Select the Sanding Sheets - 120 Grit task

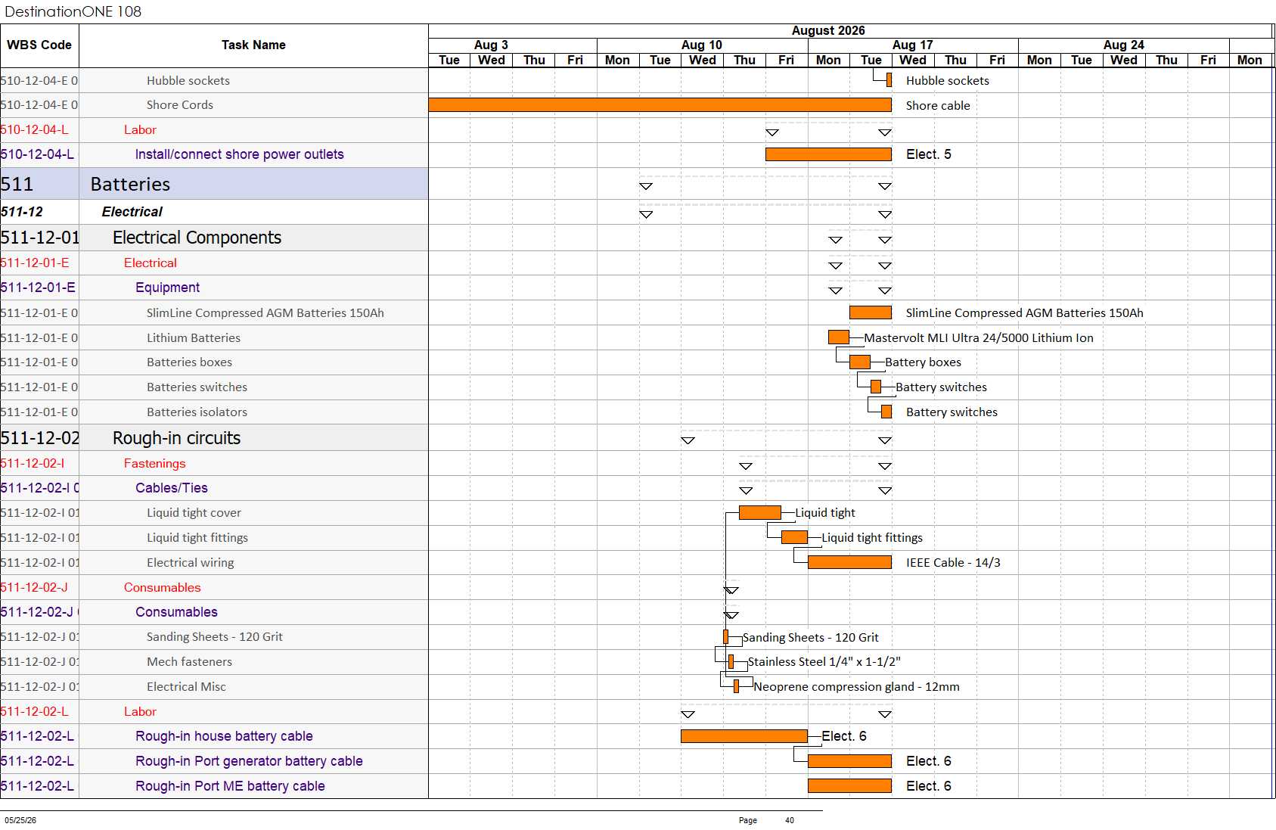[x=215, y=637]
